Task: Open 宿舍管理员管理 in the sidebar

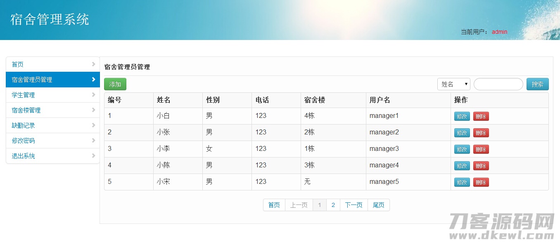Action: pyautogui.click(x=32, y=80)
